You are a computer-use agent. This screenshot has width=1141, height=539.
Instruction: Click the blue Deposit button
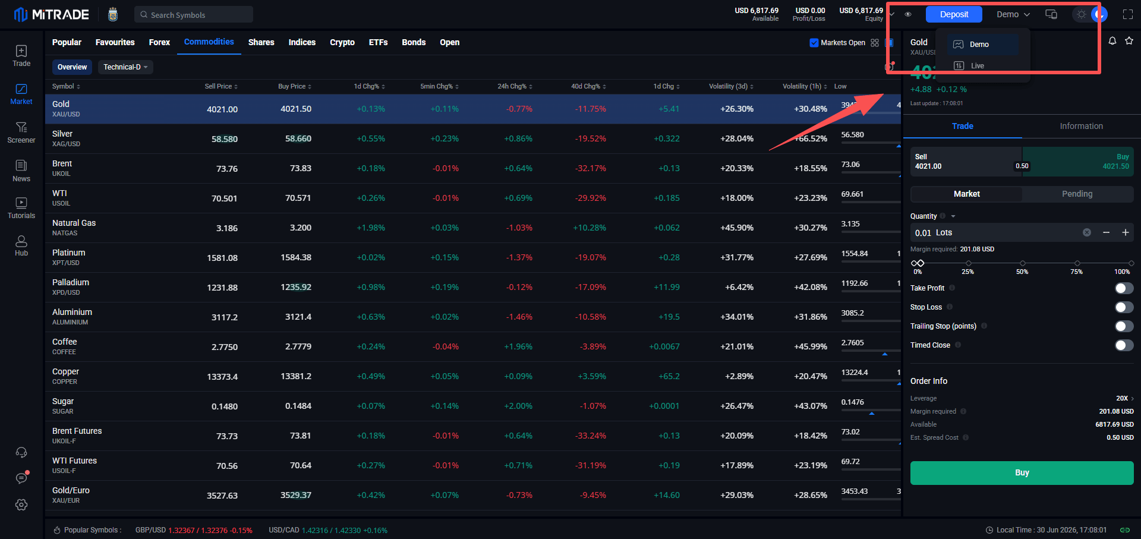[x=954, y=14]
